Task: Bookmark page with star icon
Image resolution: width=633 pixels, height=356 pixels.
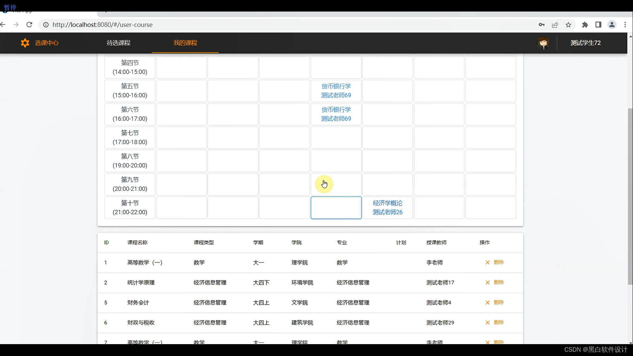Action: click(568, 25)
